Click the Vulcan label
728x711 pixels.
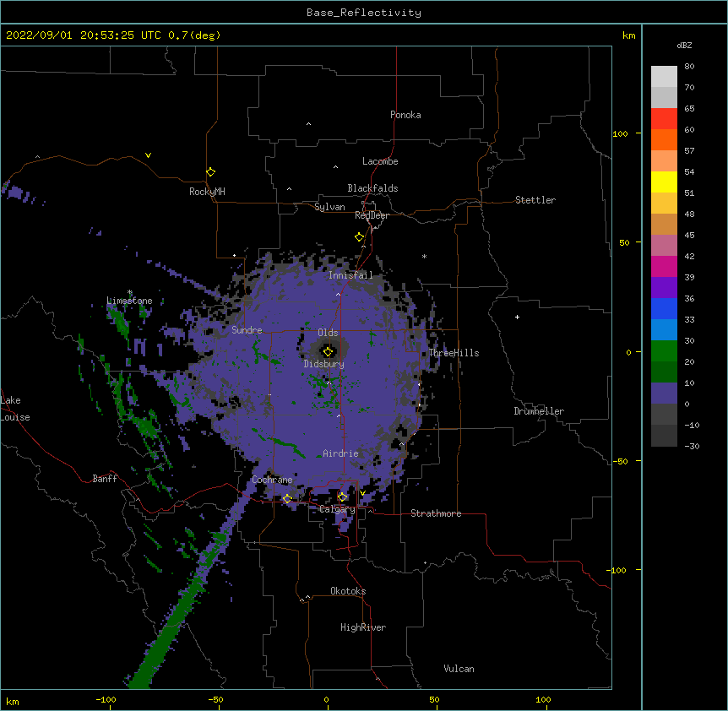tap(459, 669)
